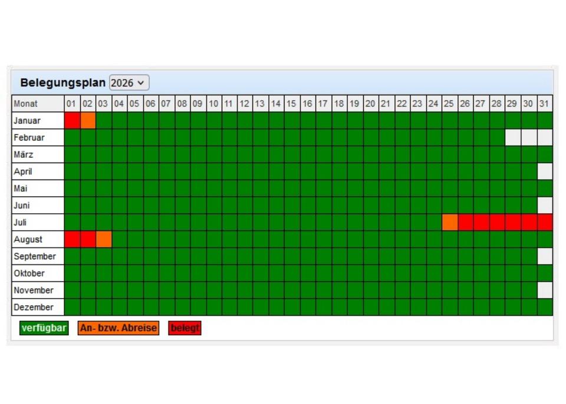Select the available cell on May 20
Viewport: 566px width, 404px height.
click(370, 188)
